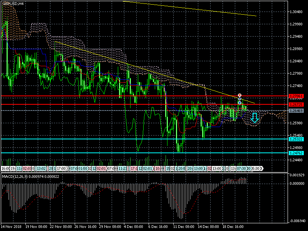The image size is (308, 231).
Task: Open the 11:23 event marker
Action: pos(123,168)
